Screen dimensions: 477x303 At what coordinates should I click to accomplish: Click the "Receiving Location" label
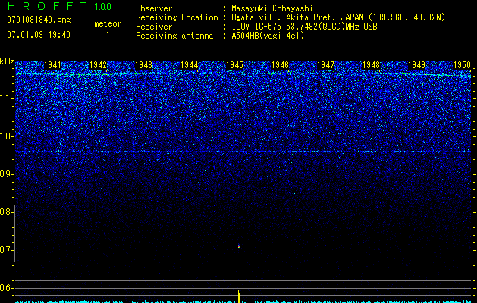click(x=177, y=17)
